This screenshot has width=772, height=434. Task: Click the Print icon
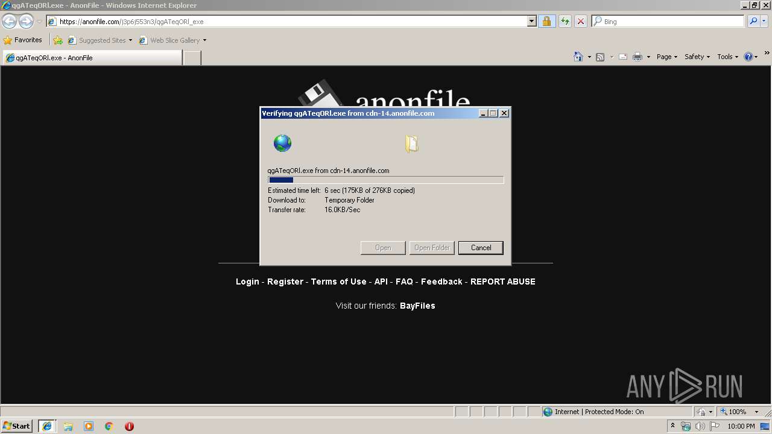point(638,57)
